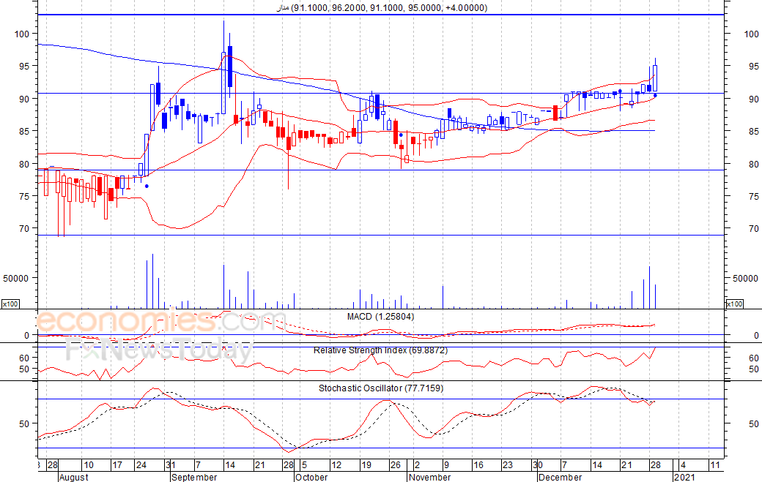The width and height of the screenshot is (762, 482).
Task: Click the Stochastic 50 level label on right axis
Action: [x=753, y=423]
